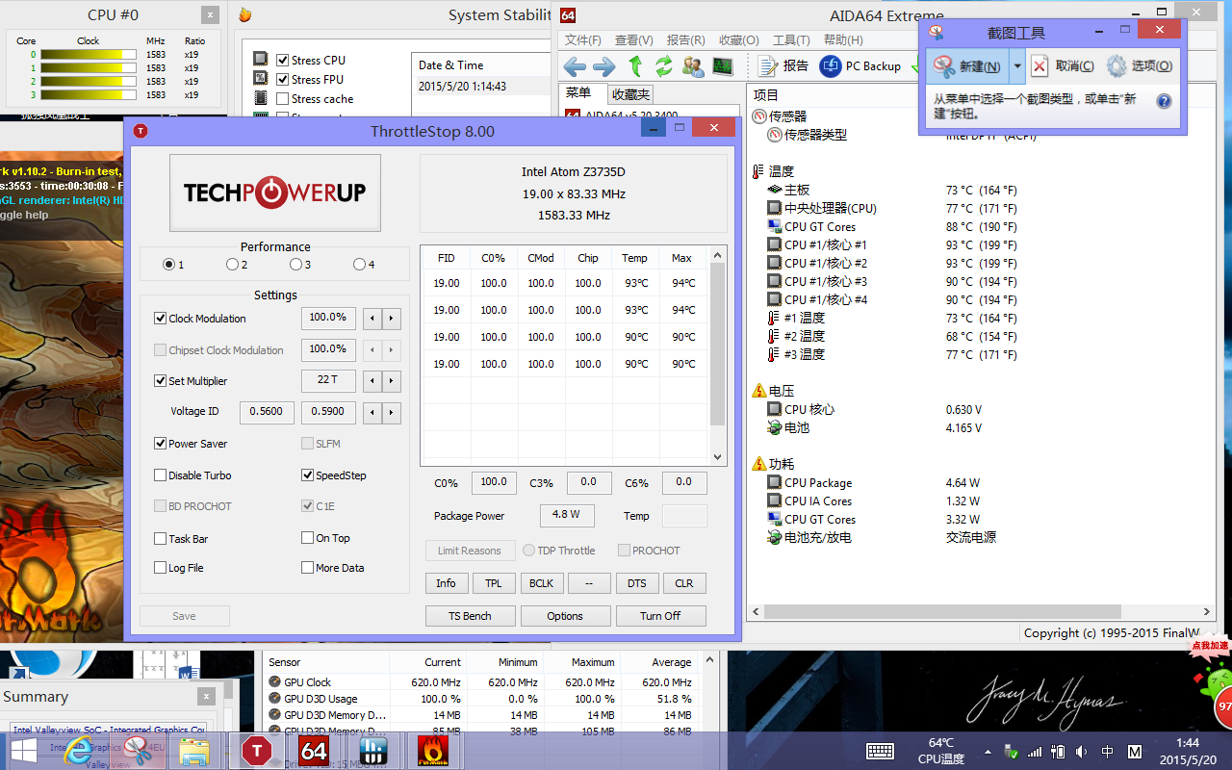The height and width of the screenshot is (770, 1232).
Task: Enable On Top checkbox
Action: [308, 538]
